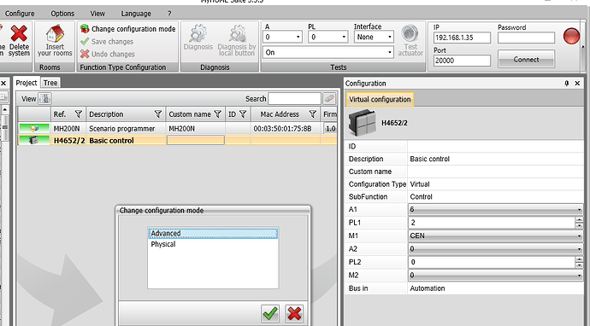Switch to the Project tab

pyautogui.click(x=27, y=83)
